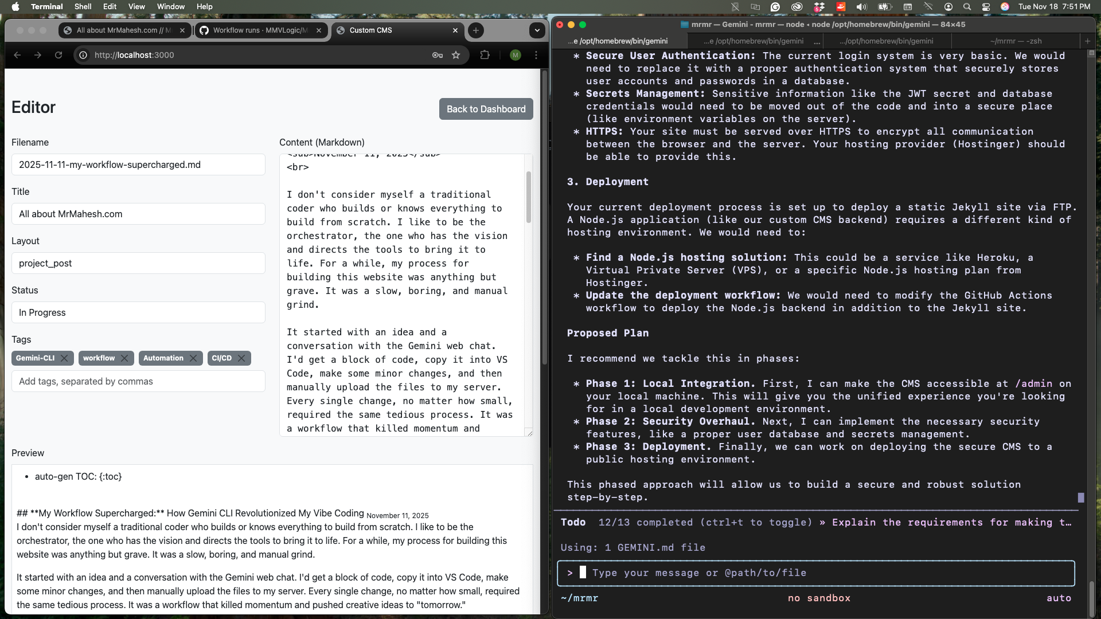Open the Shell menu

click(83, 6)
